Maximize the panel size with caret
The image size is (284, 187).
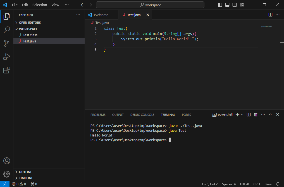(x=270, y=114)
